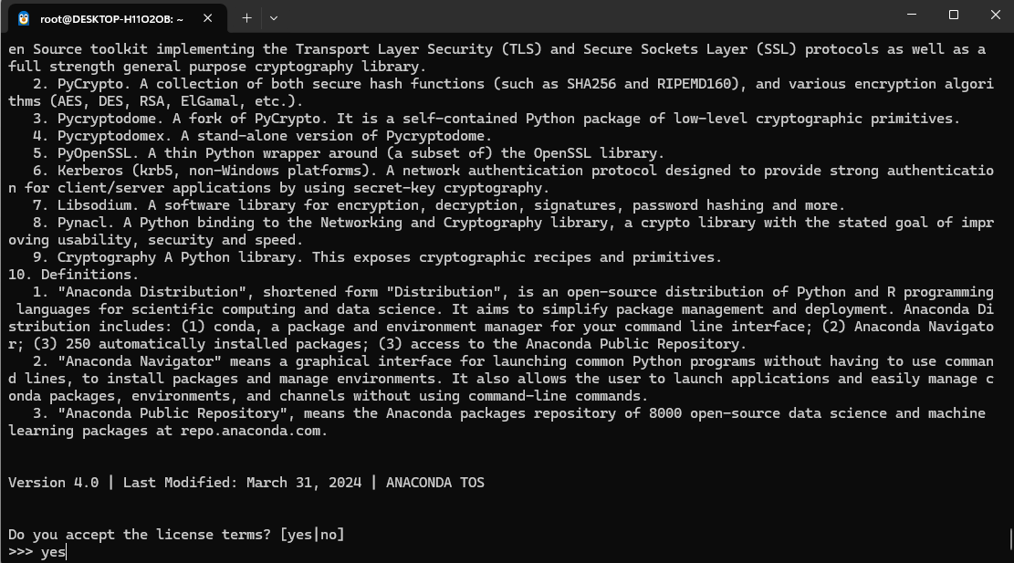Select the root@DESKTOP-H11O2OB tab title
The image size is (1014, 563).
(x=112, y=19)
